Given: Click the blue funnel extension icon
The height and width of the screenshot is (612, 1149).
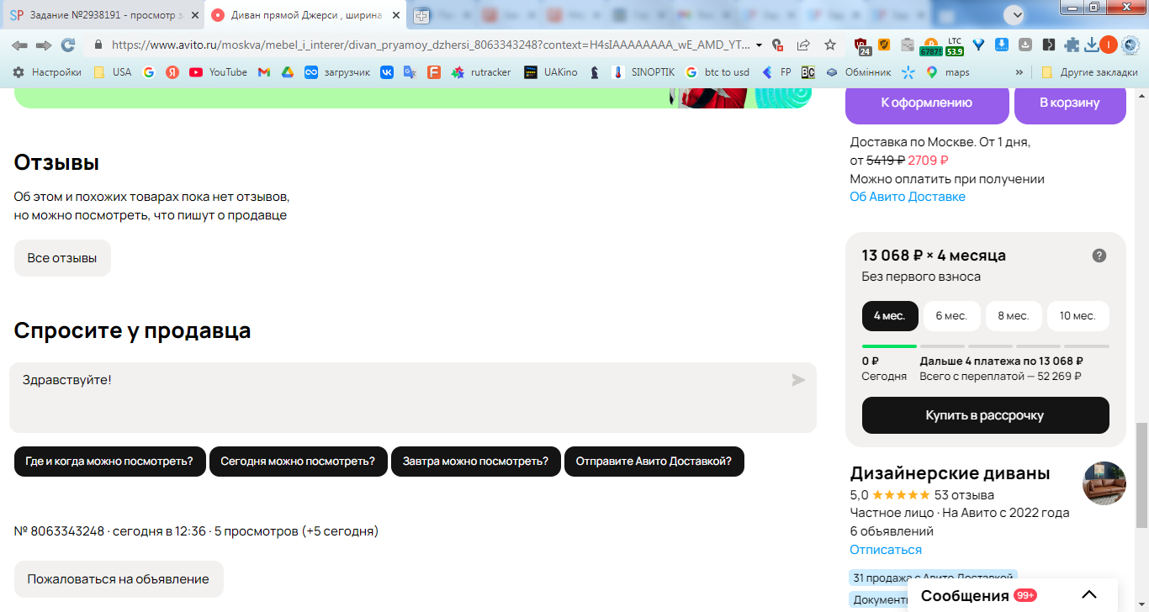Looking at the screenshot, I should click(978, 45).
